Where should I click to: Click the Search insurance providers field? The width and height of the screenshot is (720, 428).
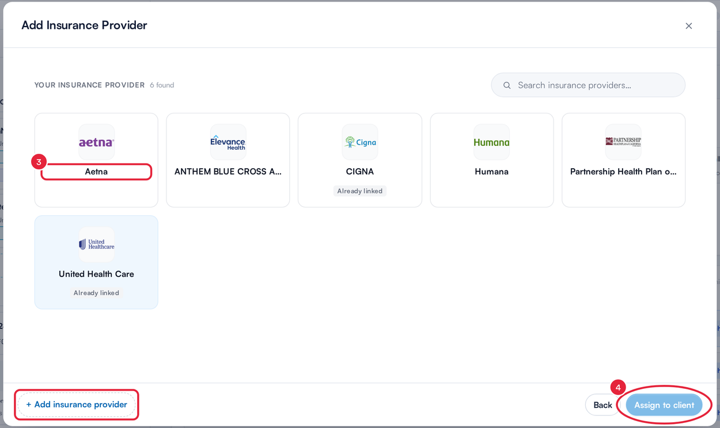click(588, 85)
